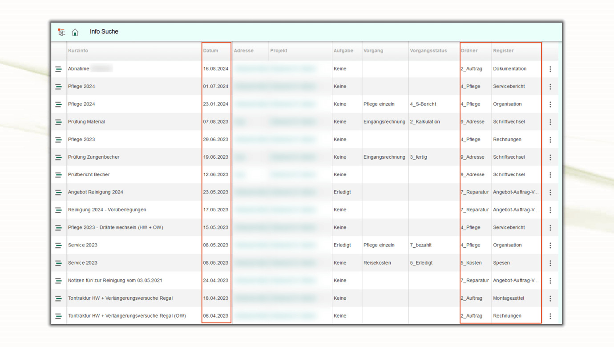Open three-dot menu for 06.04.2023 Tontraktur row
The width and height of the screenshot is (614, 347).
(x=550, y=316)
